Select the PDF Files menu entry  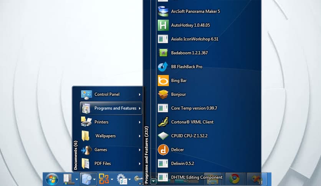coord(111,163)
